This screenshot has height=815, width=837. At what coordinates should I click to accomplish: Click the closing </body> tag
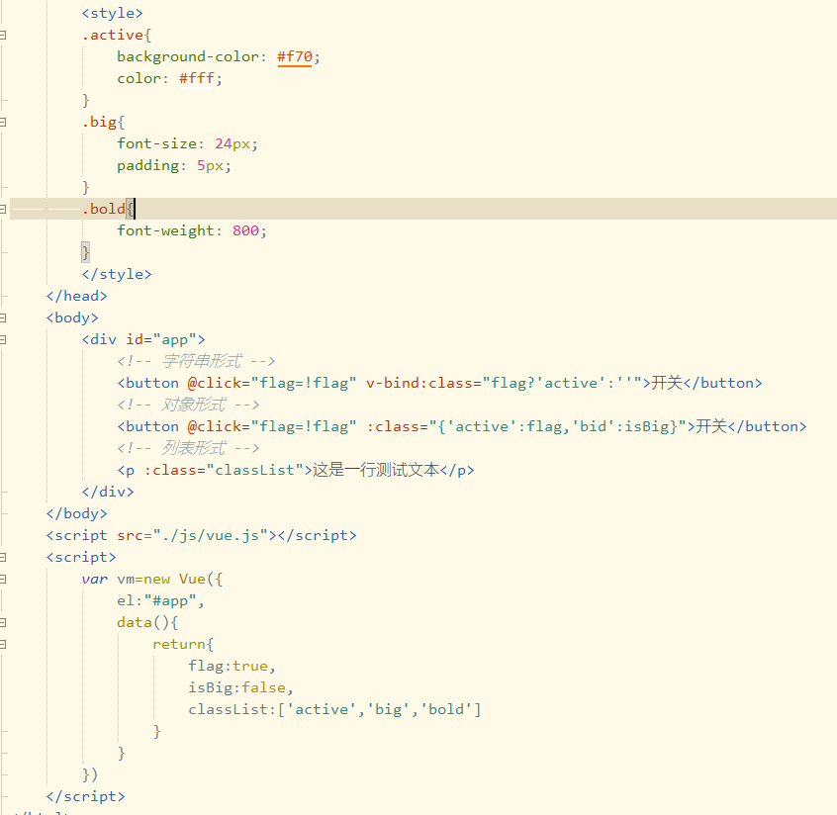pyautogui.click(x=76, y=513)
